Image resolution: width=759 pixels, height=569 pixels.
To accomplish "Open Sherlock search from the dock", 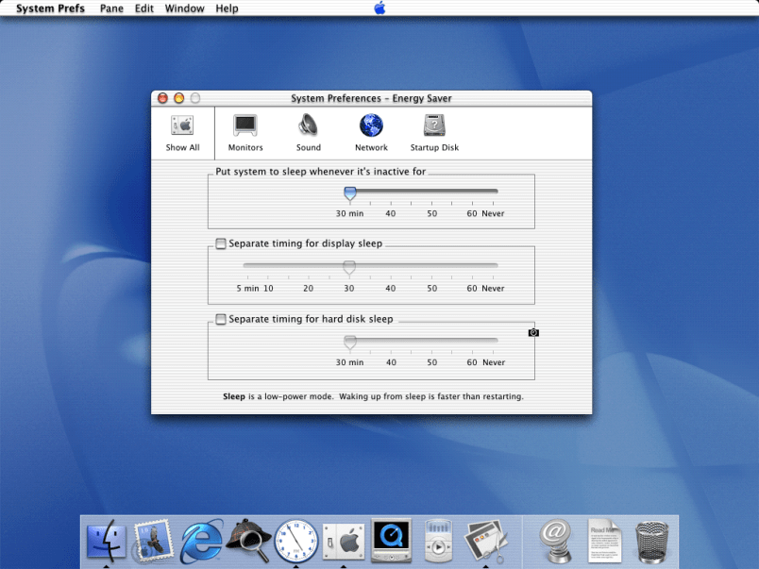I will click(x=248, y=541).
